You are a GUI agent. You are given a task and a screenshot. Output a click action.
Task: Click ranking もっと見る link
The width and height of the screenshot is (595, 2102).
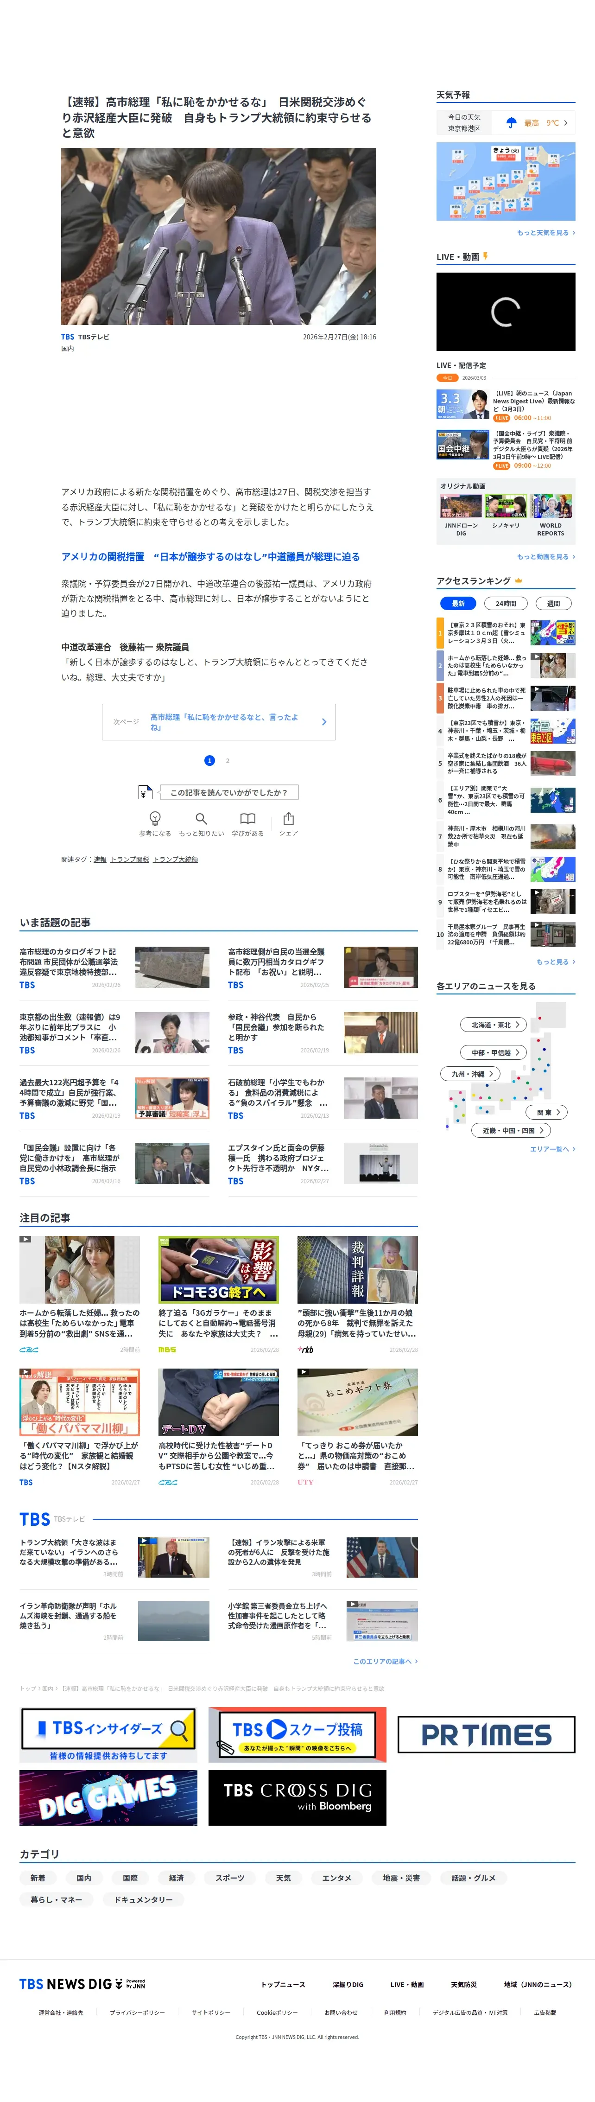pyautogui.click(x=555, y=961)
